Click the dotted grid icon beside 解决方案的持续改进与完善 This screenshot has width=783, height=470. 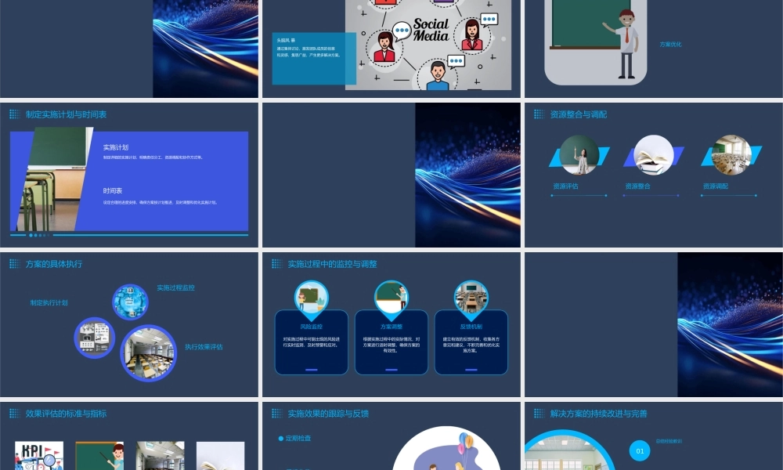(x=539, y=413)
